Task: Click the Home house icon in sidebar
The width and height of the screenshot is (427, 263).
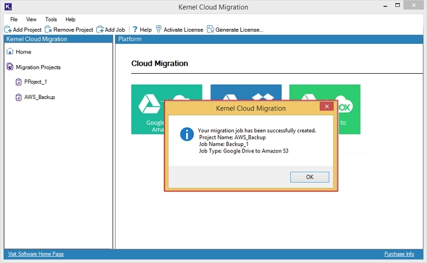Action: [x=10, y=51]
